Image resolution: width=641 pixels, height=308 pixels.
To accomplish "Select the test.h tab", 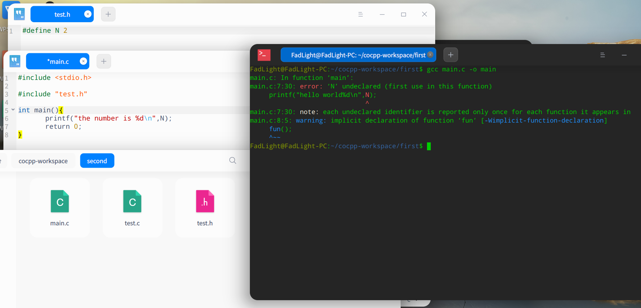I will pos(62,14).
